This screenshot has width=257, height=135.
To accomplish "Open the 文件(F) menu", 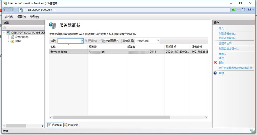I will (x=9, y=16).
